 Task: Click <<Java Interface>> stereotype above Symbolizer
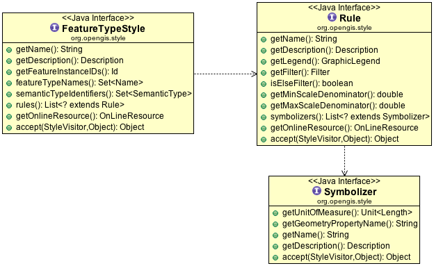point(344,181)
